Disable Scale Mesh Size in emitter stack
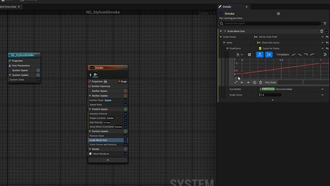This screenshot has width=330, height=186. [x=125, y=140]
